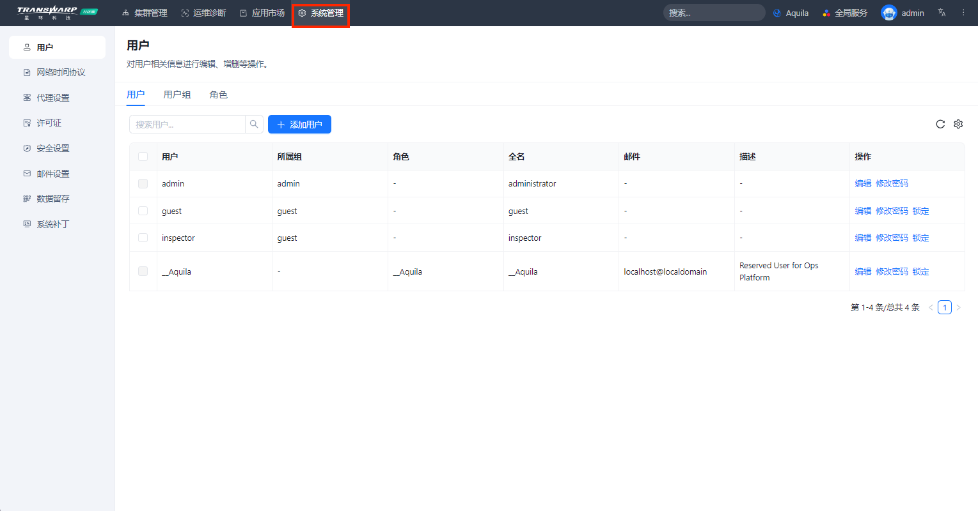The width and height of the screenshot is (978, 511).
Task: Click 修改密码 for the __Aquila user
Action: (892, 271)
